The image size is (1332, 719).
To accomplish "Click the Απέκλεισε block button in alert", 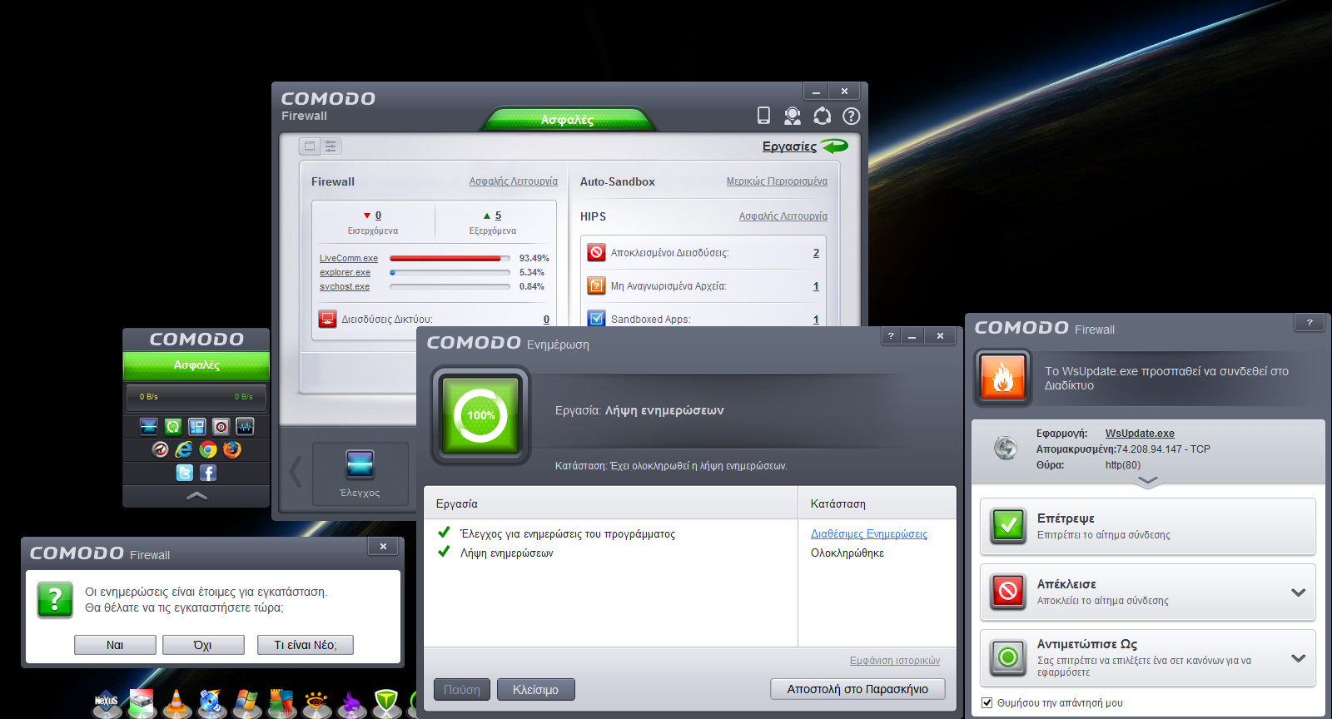I will pyautogui.click(x=1148, y=592).
